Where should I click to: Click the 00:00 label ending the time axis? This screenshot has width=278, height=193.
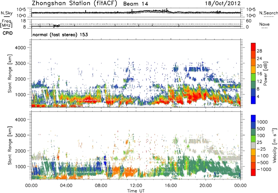pos(240,186)
